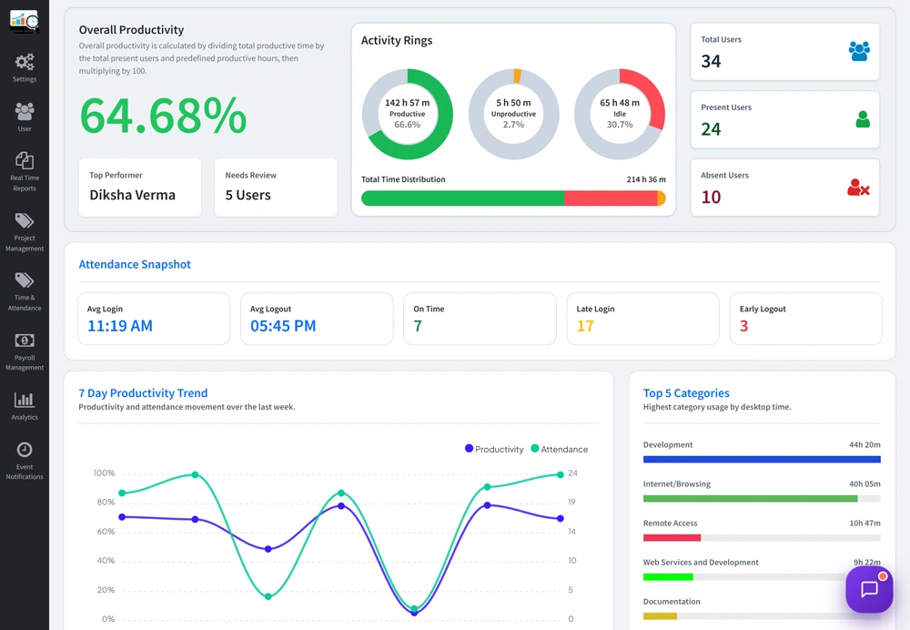Select Event Notifications menu label
The height and width of the screenshot is (630, 910).
click(x=25, y=472)
